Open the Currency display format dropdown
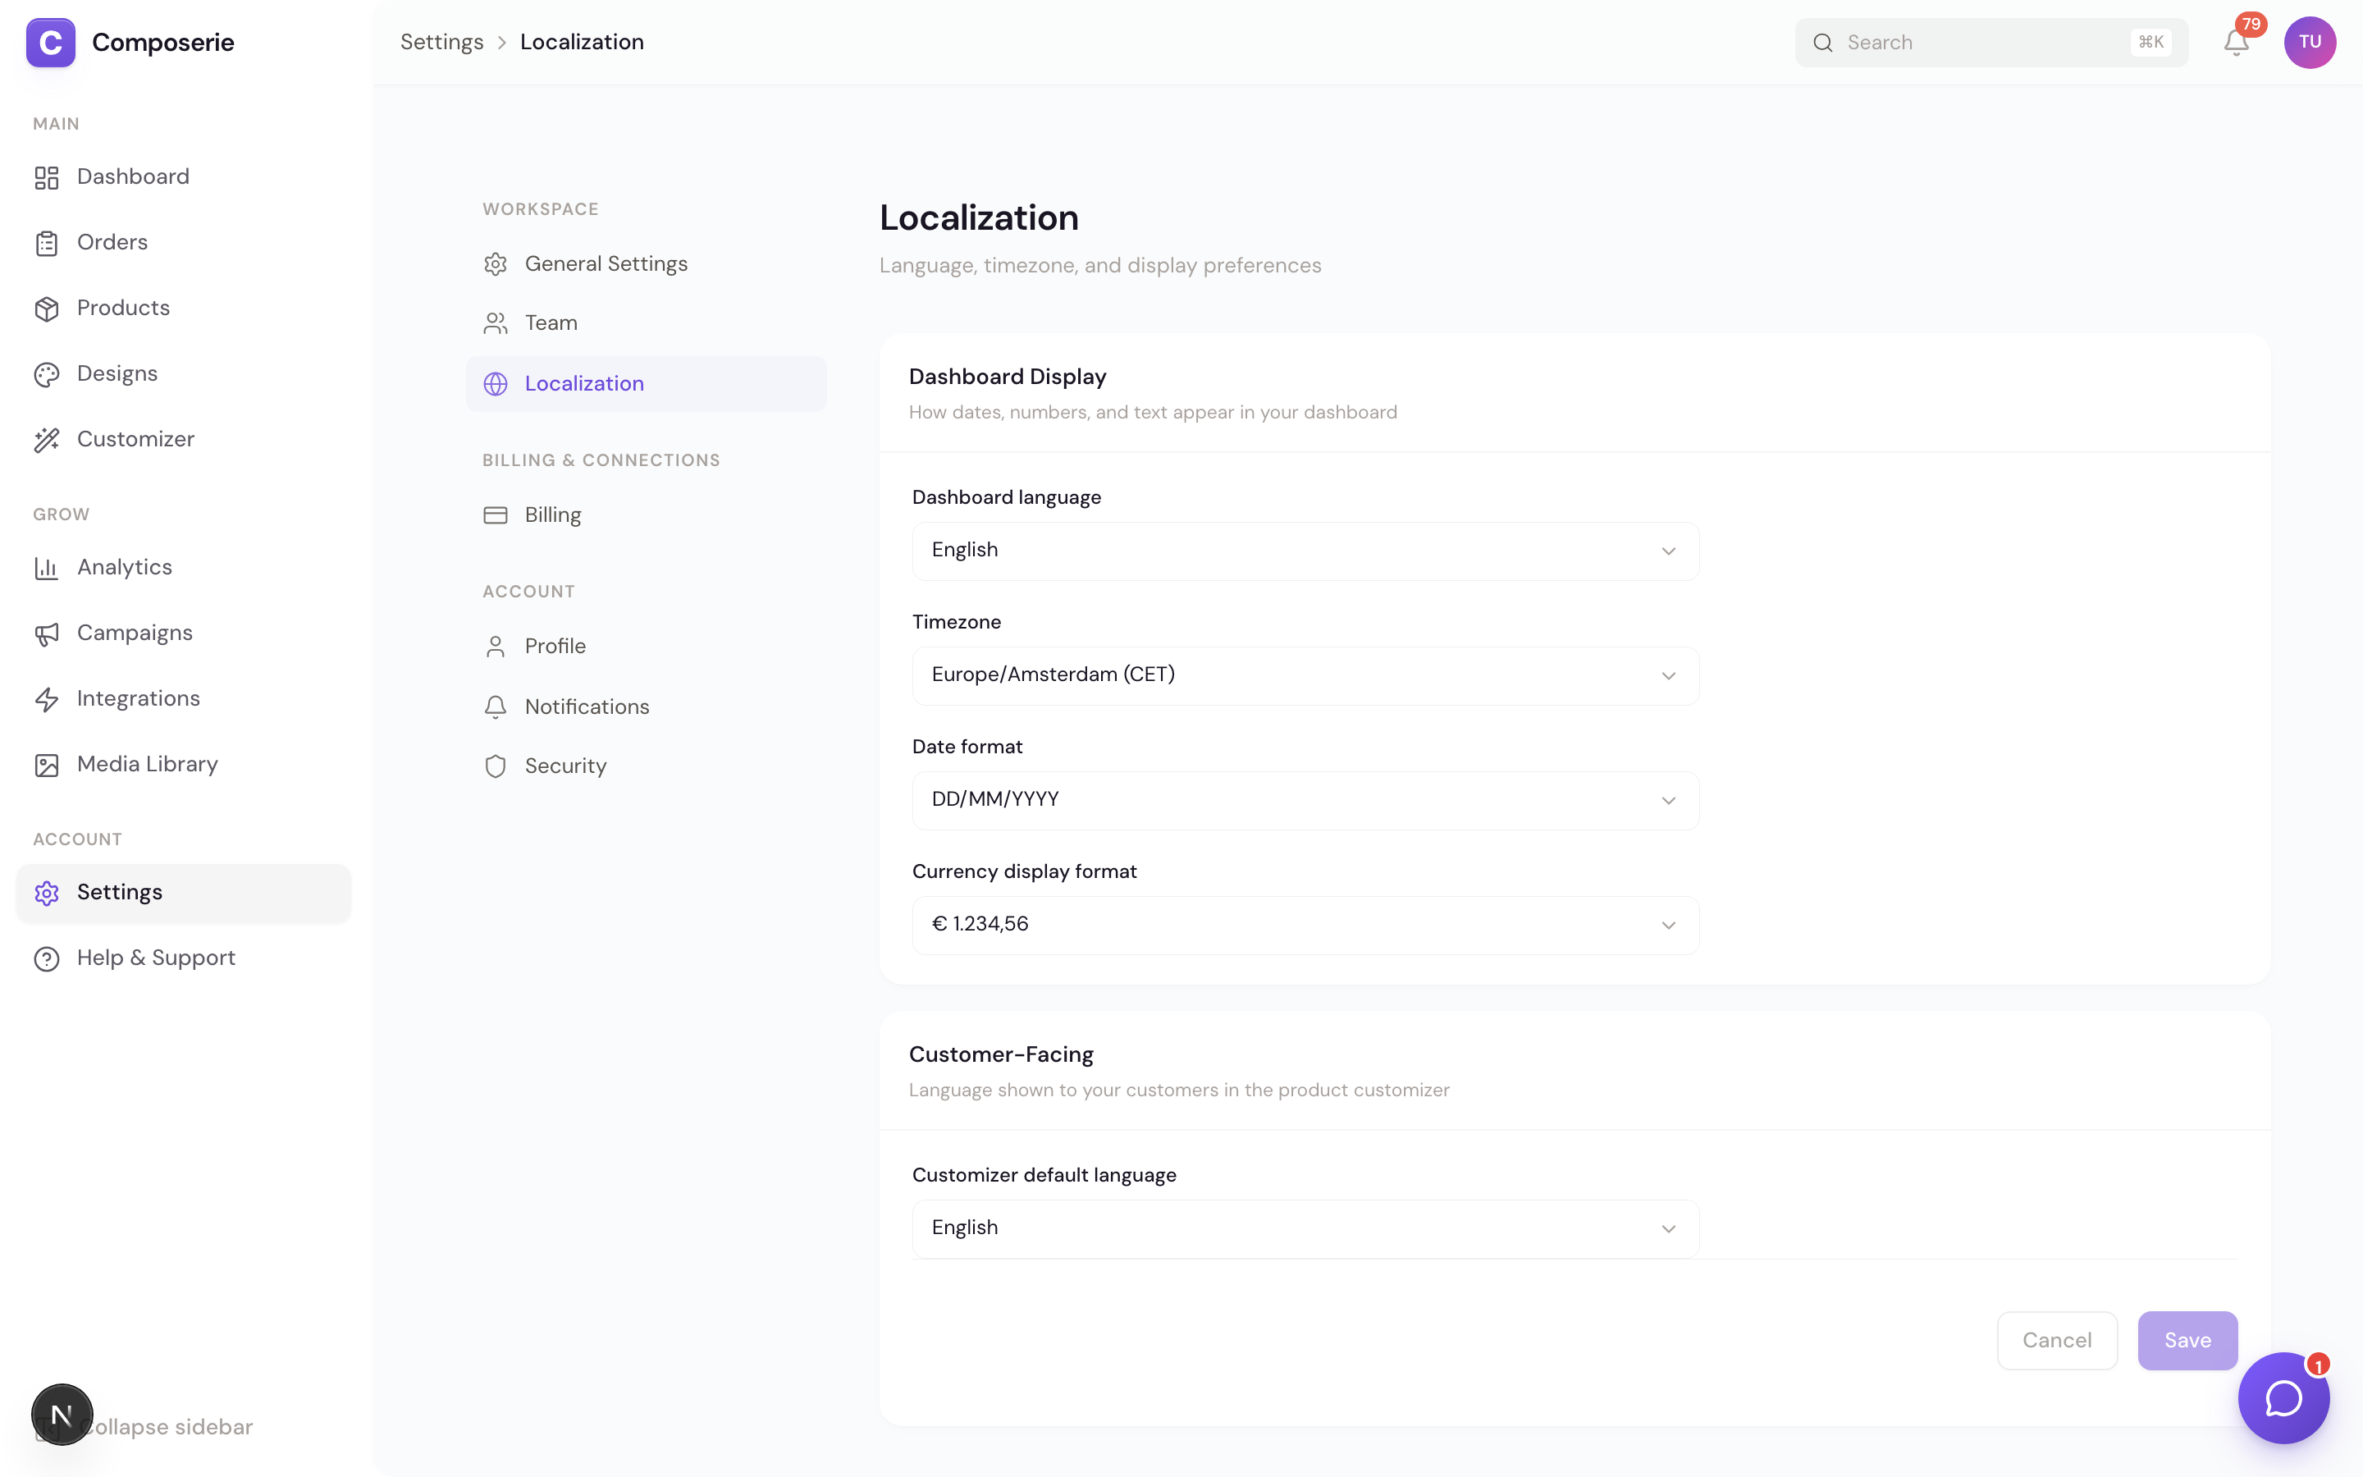 tap(1305, 925)
